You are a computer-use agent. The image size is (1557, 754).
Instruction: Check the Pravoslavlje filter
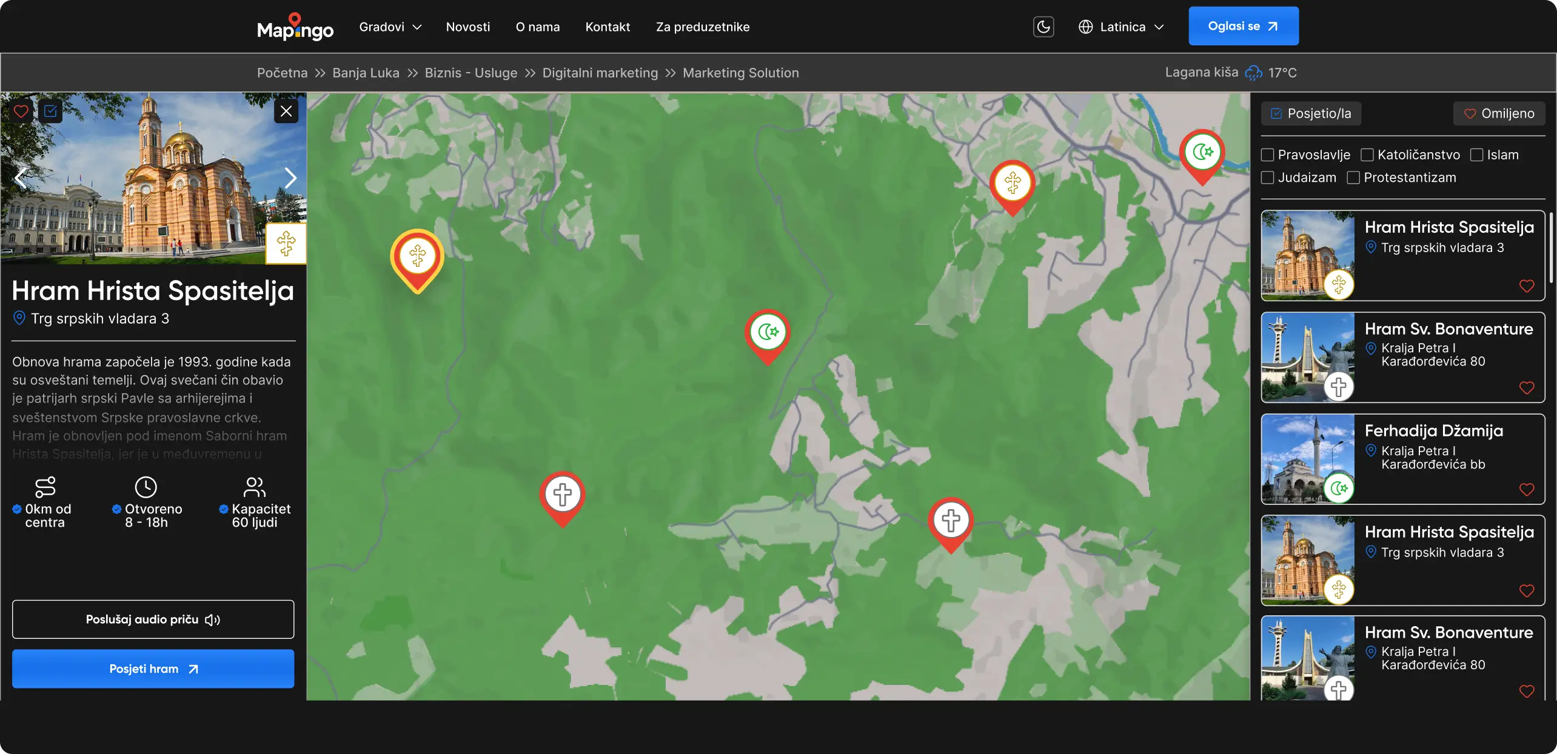coord(1268,155)
